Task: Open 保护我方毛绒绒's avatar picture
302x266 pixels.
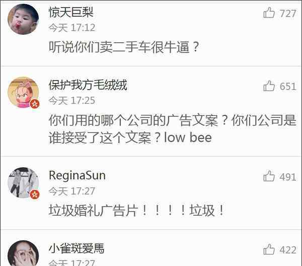Action: 23,93
